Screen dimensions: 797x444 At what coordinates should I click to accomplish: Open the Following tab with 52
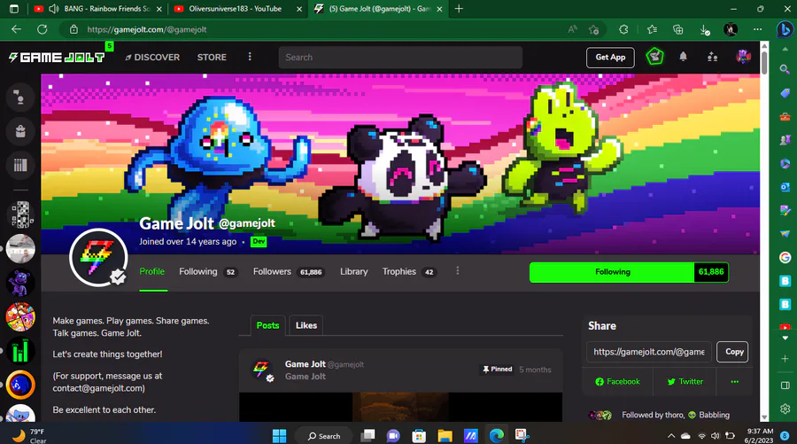point(208,271)
